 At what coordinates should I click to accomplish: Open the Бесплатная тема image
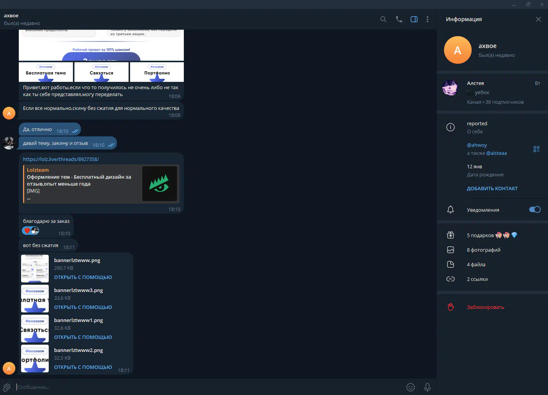(x=46, y=72)
